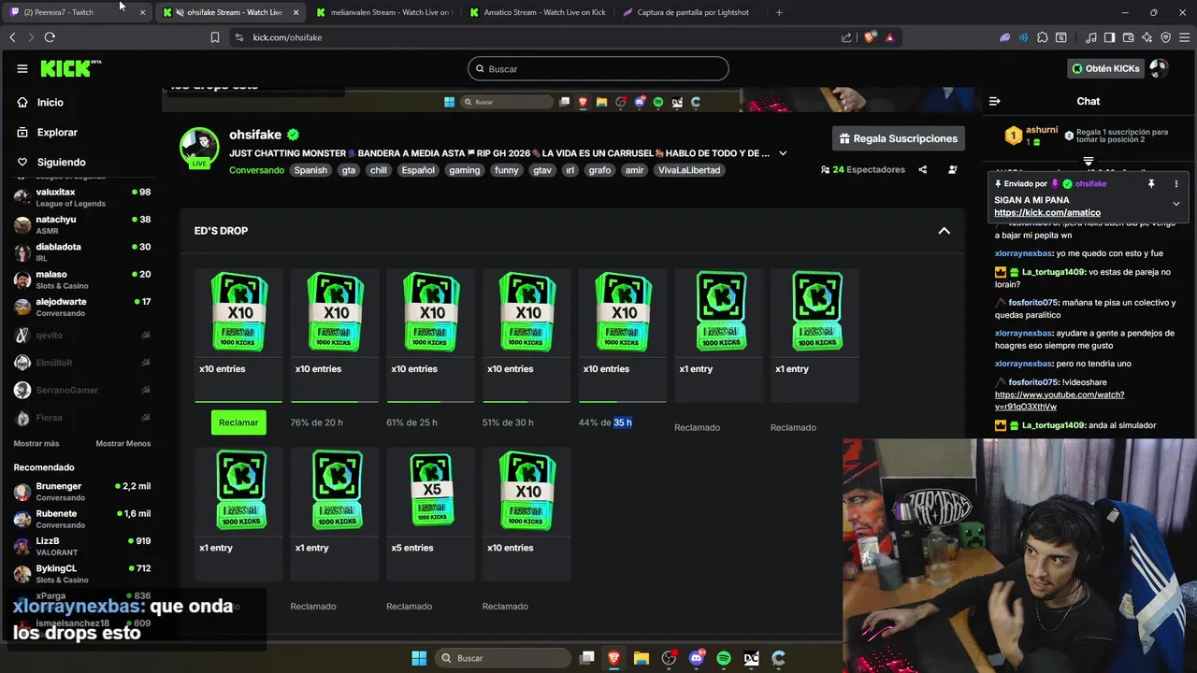Open Spotify from the taskbar

[724, 658]
